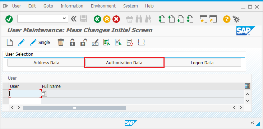Click the Change pencil icon
The width and height of the screenshot is (263, 129).
[21, 43]
